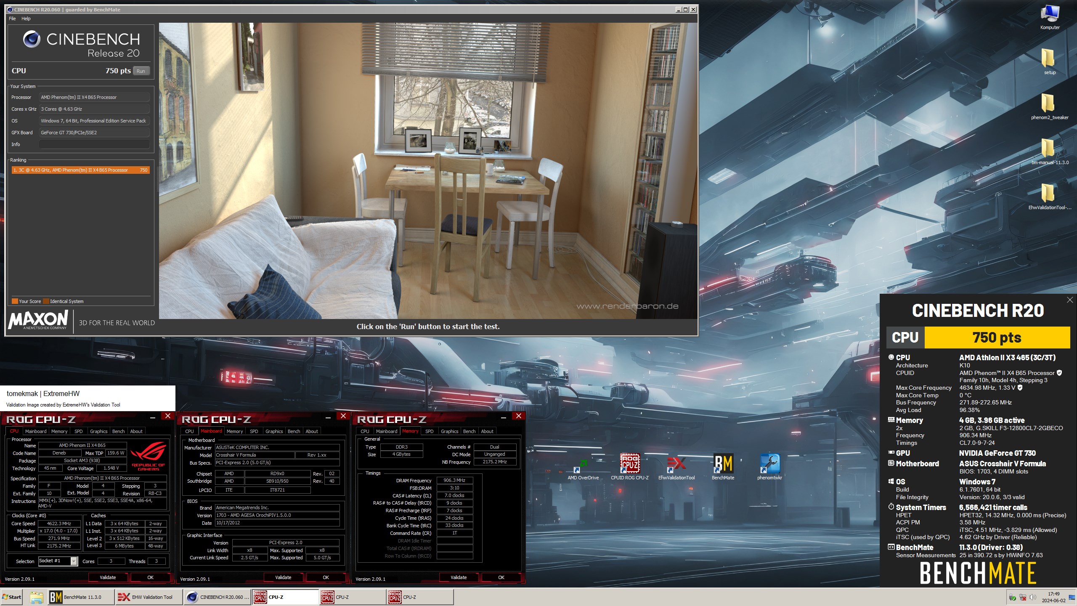Close the BenchMate result overlay
Screen dimensions: 1077x606
click(1070, 300)
